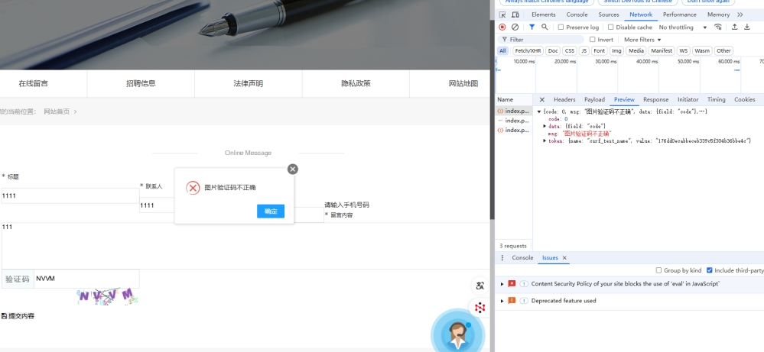Toggle the Fetch/XHR type filter
The height and width of the screenshot is (352, 764).
pos(528,50)
